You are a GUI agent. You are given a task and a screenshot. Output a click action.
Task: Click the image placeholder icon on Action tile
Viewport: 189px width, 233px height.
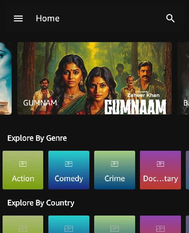coord(23,164)
